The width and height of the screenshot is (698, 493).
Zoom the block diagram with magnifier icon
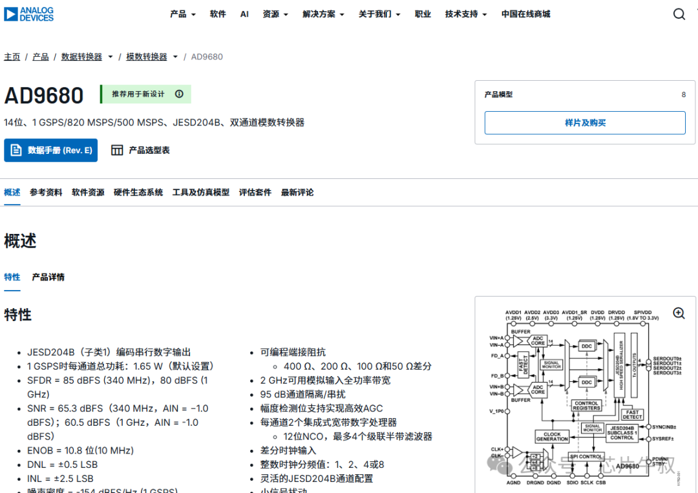(679, 313)
